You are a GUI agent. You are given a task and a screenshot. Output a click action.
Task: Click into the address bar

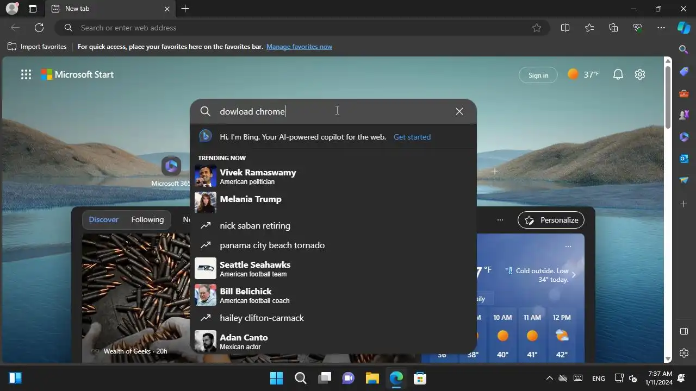pos(302,28)
